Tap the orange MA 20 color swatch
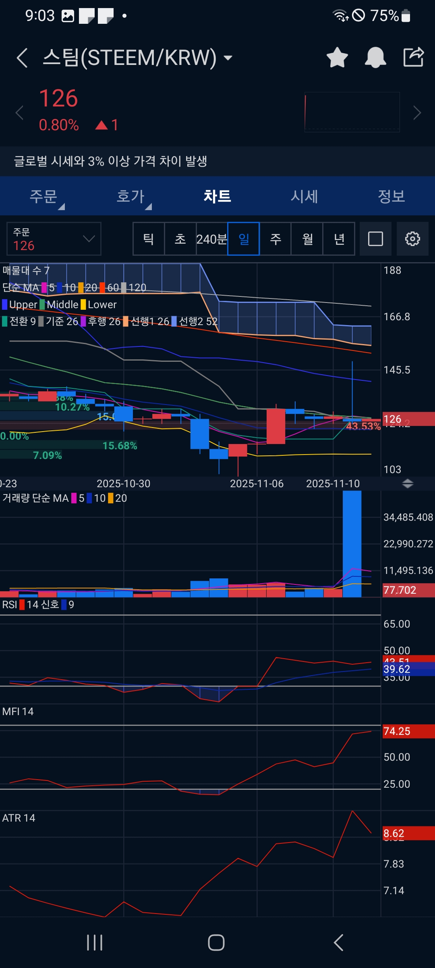The image size is (435, 968). pos(81,288)
